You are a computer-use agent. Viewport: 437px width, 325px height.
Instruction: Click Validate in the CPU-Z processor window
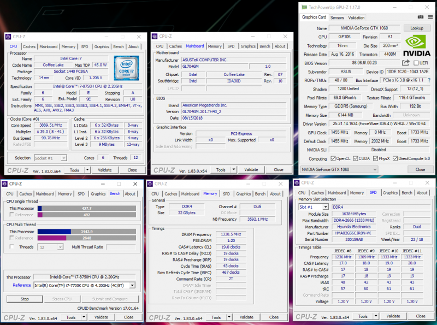(105, 170)
